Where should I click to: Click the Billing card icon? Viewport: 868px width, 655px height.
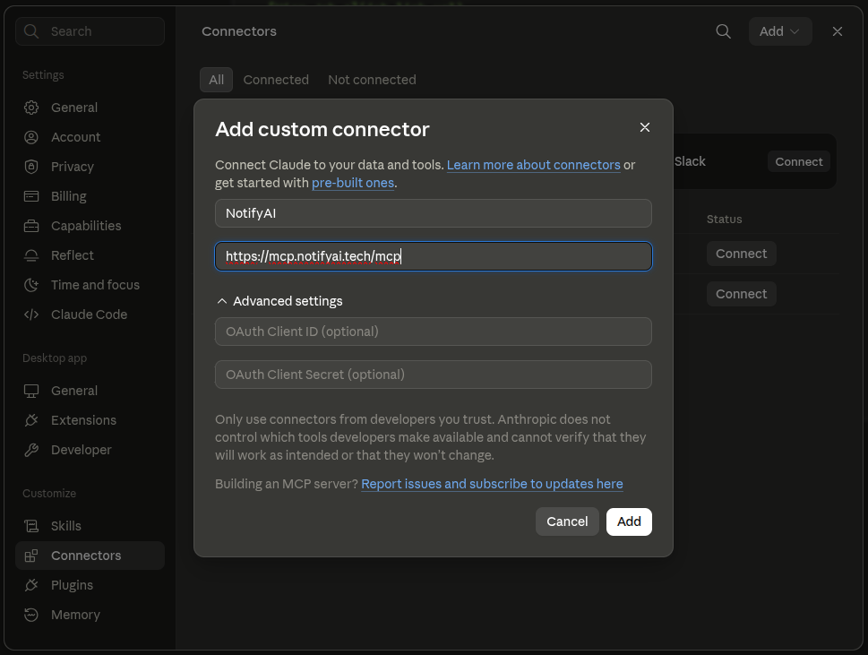(31, 196)
